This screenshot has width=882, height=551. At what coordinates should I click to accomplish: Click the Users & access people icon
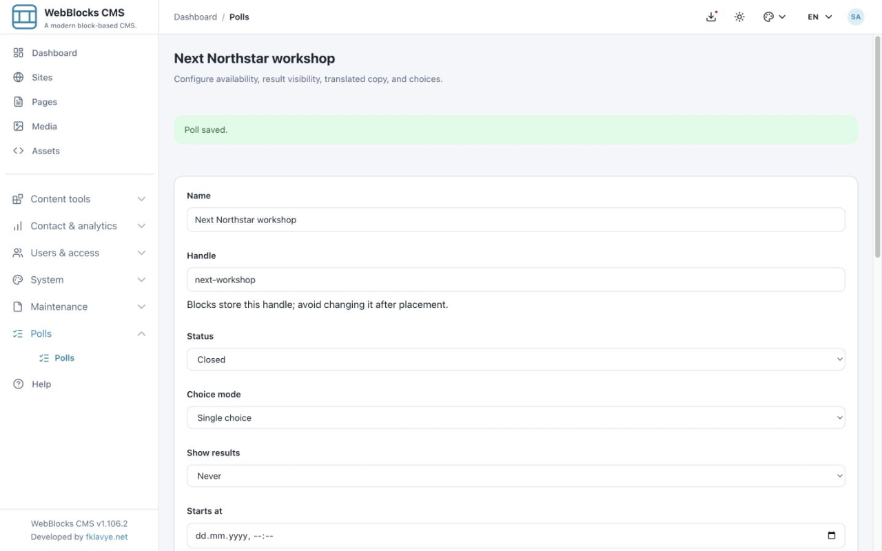tap(18, 253)
